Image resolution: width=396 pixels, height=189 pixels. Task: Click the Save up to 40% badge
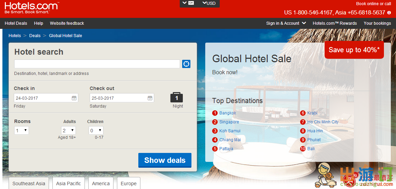354,50
